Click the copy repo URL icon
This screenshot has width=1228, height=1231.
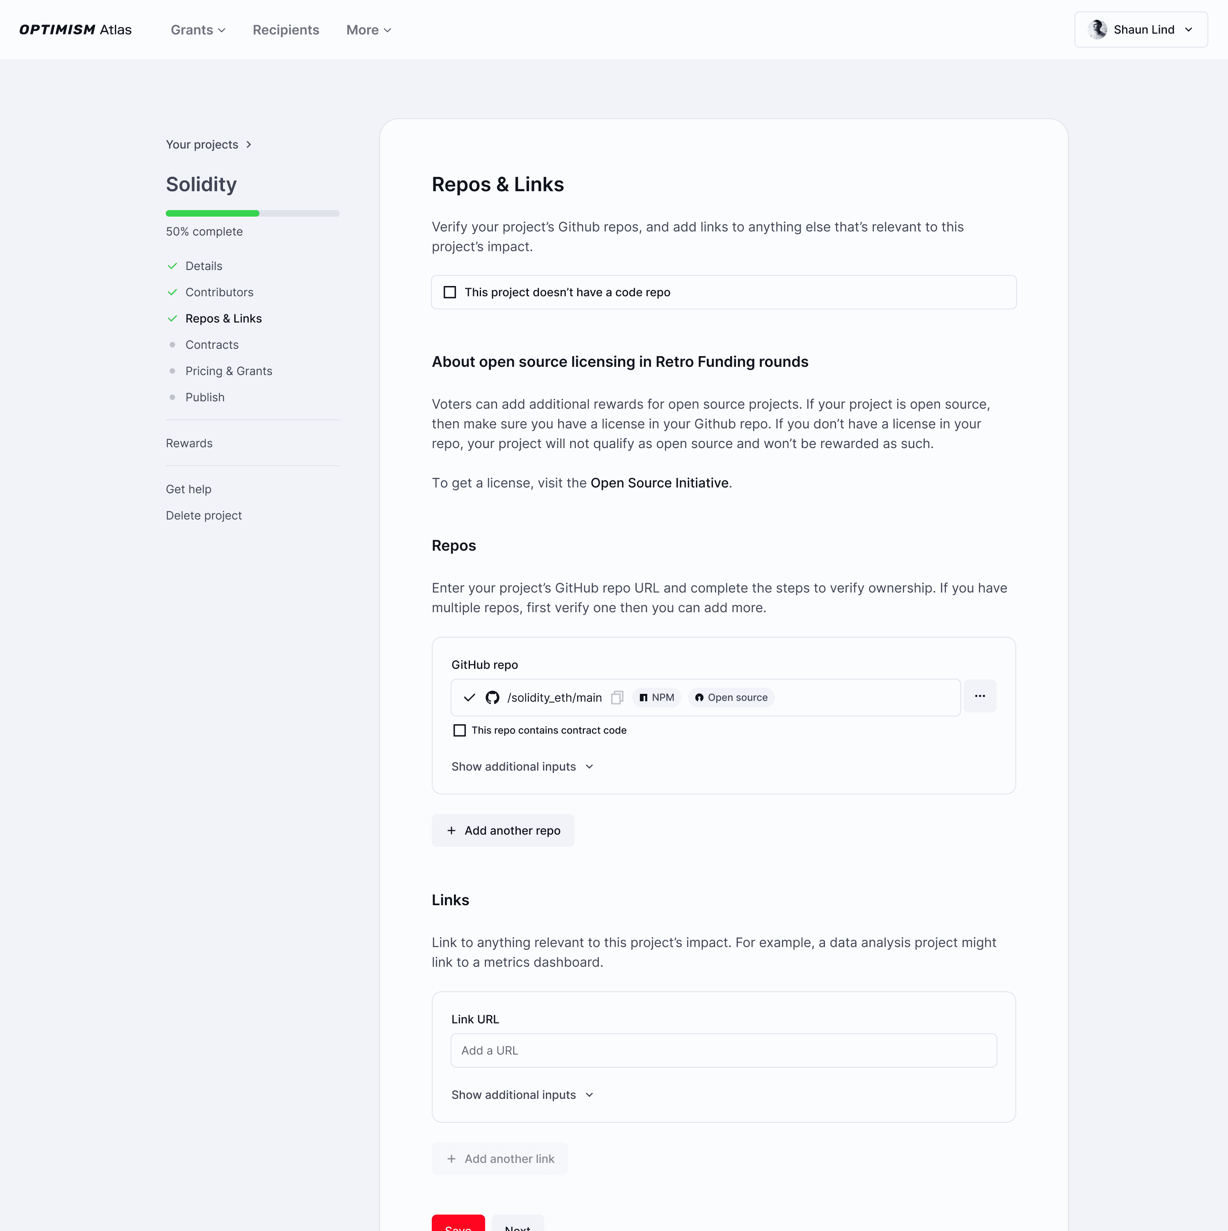point(616,698)
